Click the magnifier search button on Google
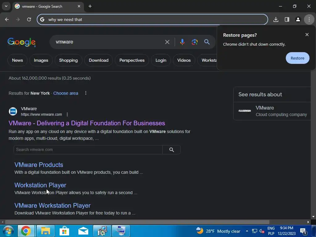Image resolution: width=316 pixels, height=237 pixels. point(207,42)
